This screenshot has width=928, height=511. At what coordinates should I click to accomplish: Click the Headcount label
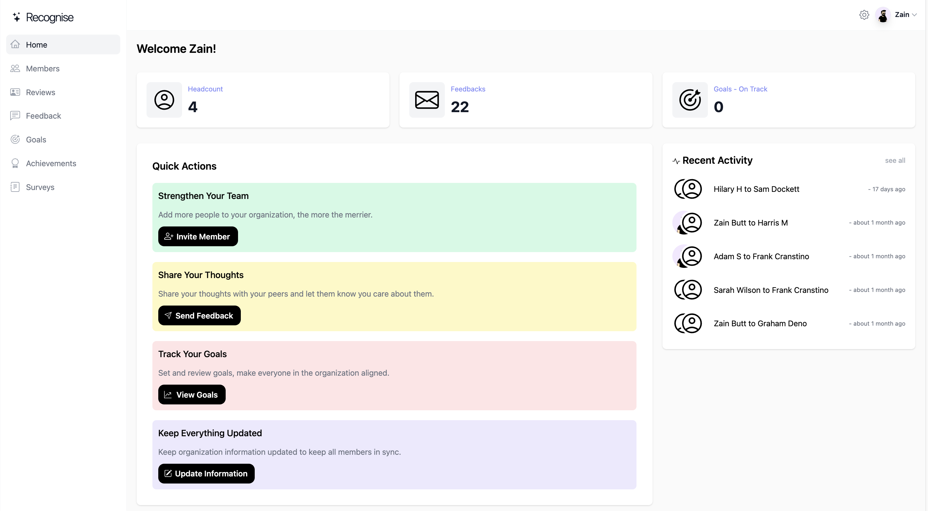pyautogui.click(x=205, y=89)
